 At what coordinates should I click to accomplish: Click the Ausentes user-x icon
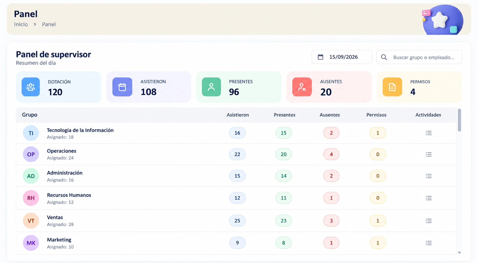coord(302,87)
